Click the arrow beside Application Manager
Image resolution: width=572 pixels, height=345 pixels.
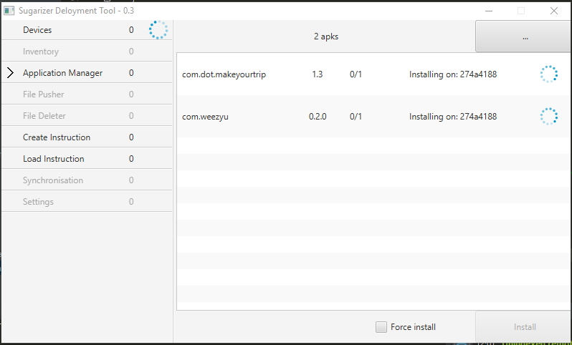(x=10, y=73)
